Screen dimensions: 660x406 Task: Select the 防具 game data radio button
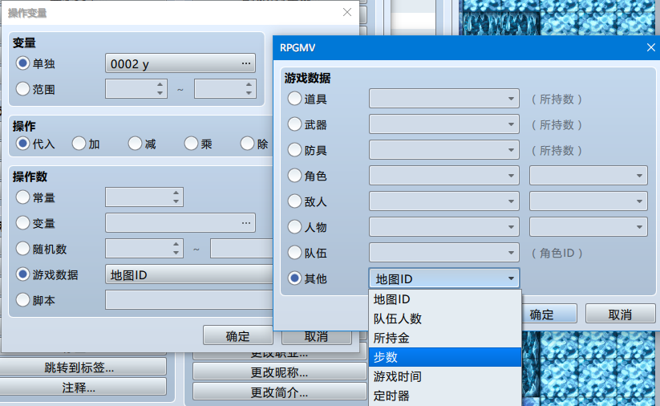294,150
